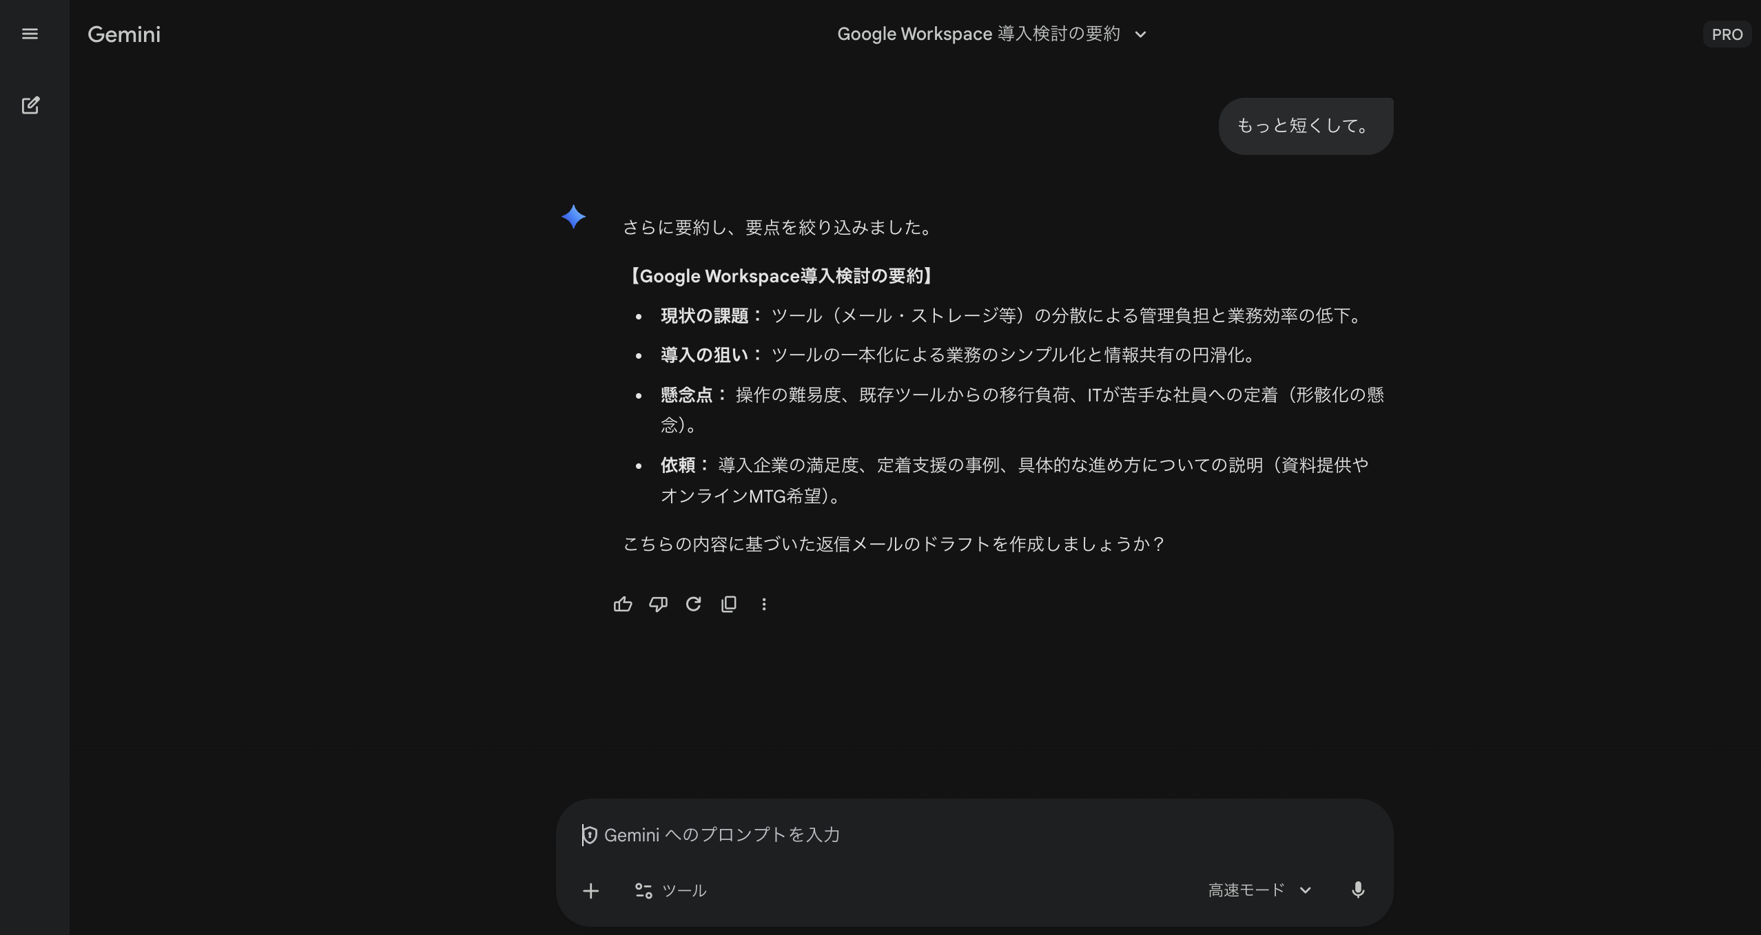1761x935 pixels.
Task: Rate the response with thumbs down
Action: pyautogui.click(x=658, y=603)
